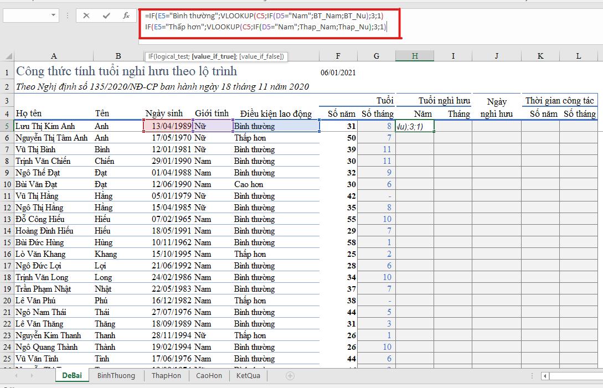Select the KetQua sheet tab
Viewport: 603px width, 388px height.
point(248,376)
